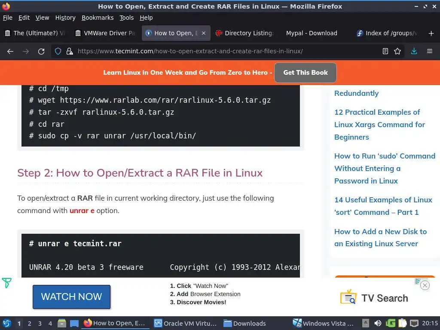Click the wget rarlinux command line
The height and width of the screenshot is (330, 440).
[150, 100]
